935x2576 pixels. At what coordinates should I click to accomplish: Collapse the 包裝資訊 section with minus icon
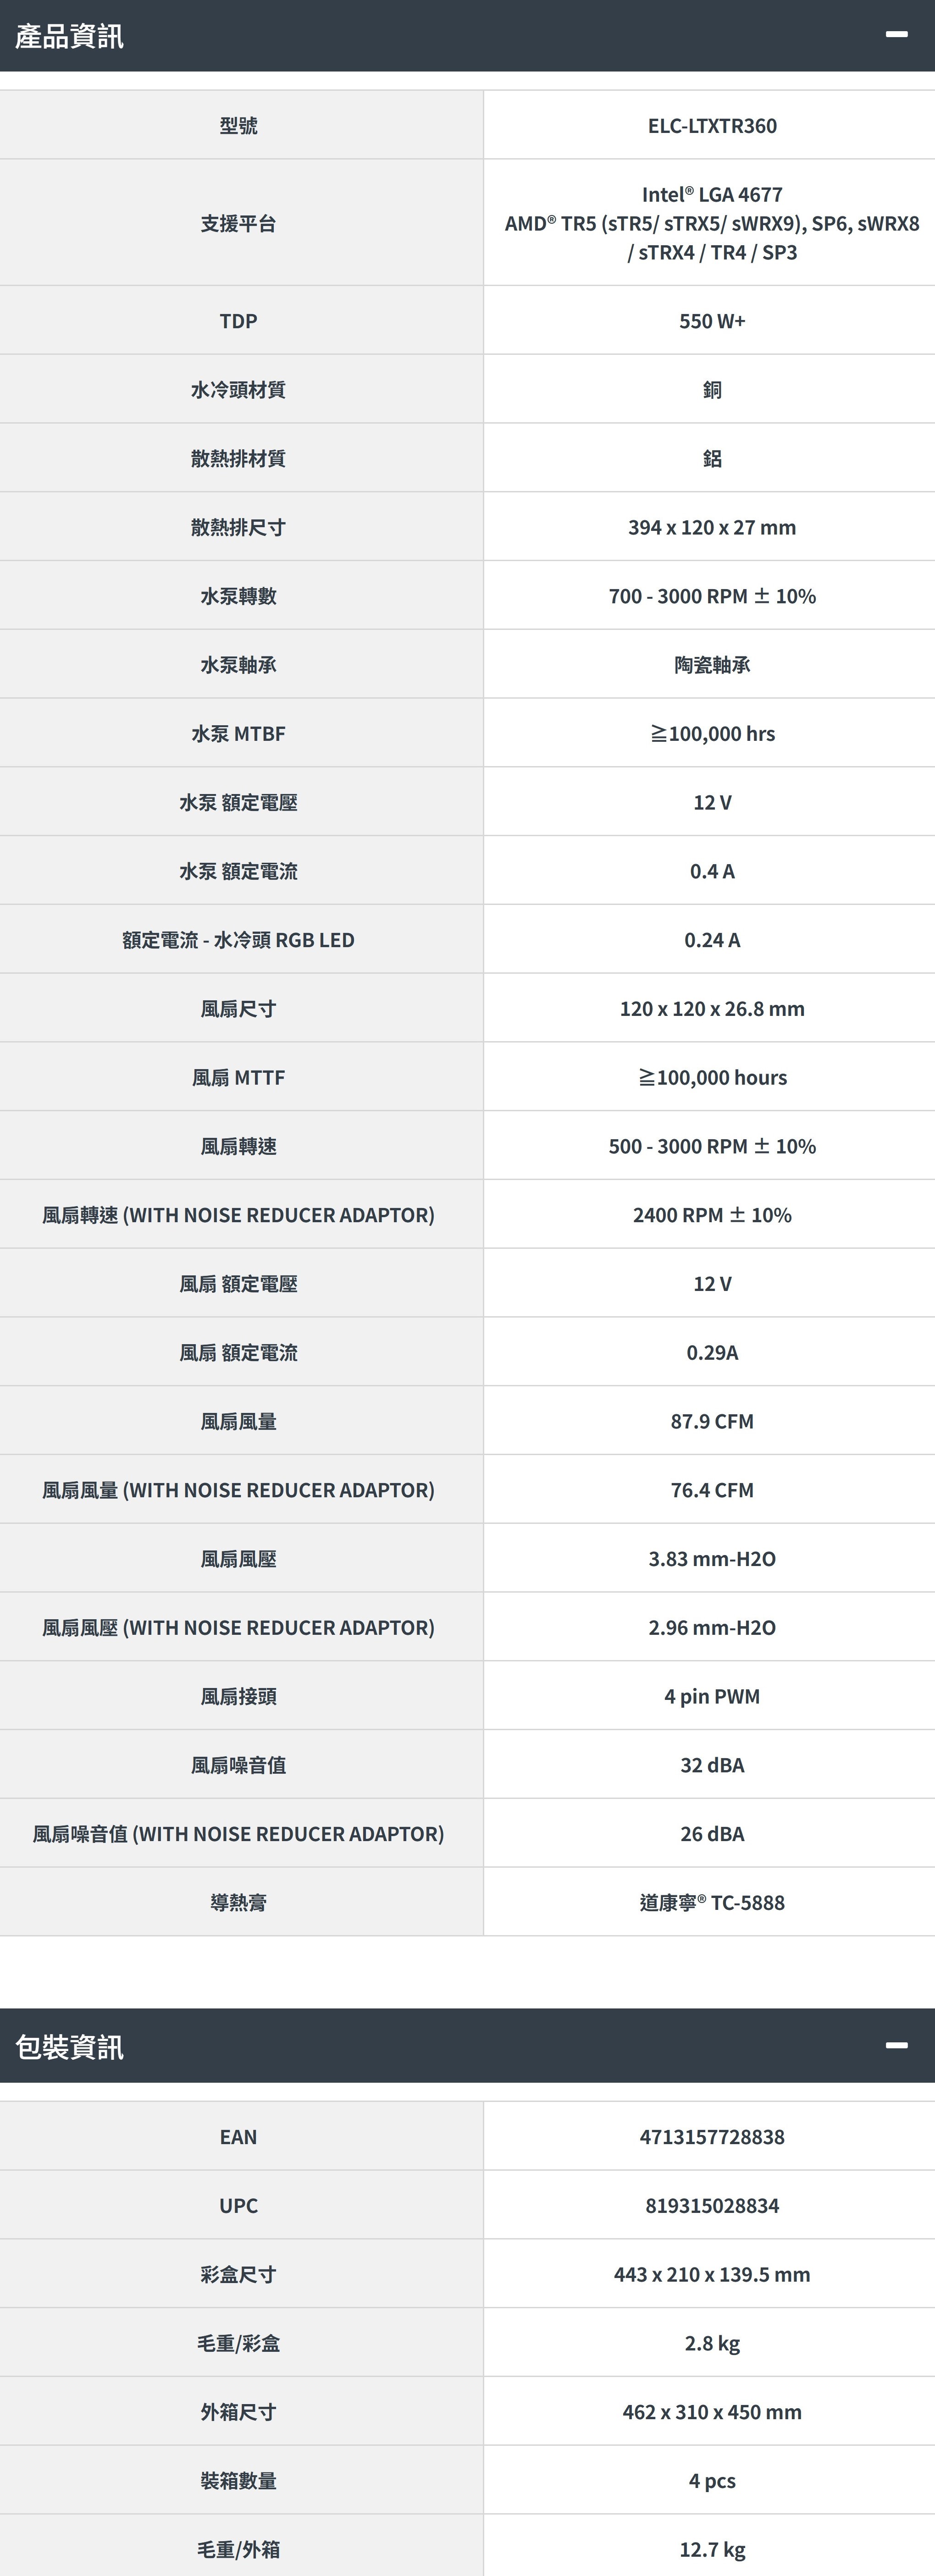pos(896,2045)
